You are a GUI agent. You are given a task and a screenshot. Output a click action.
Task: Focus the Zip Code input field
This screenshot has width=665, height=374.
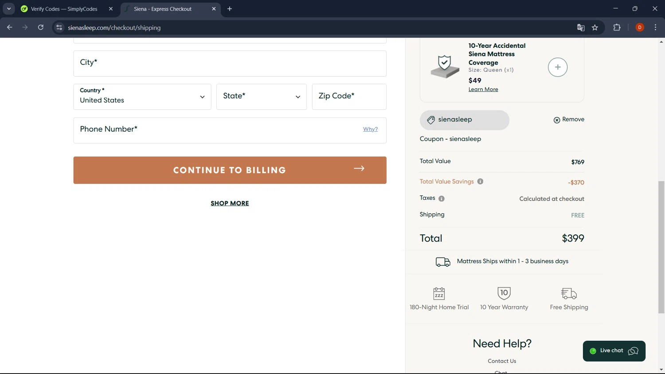(349, 97)
